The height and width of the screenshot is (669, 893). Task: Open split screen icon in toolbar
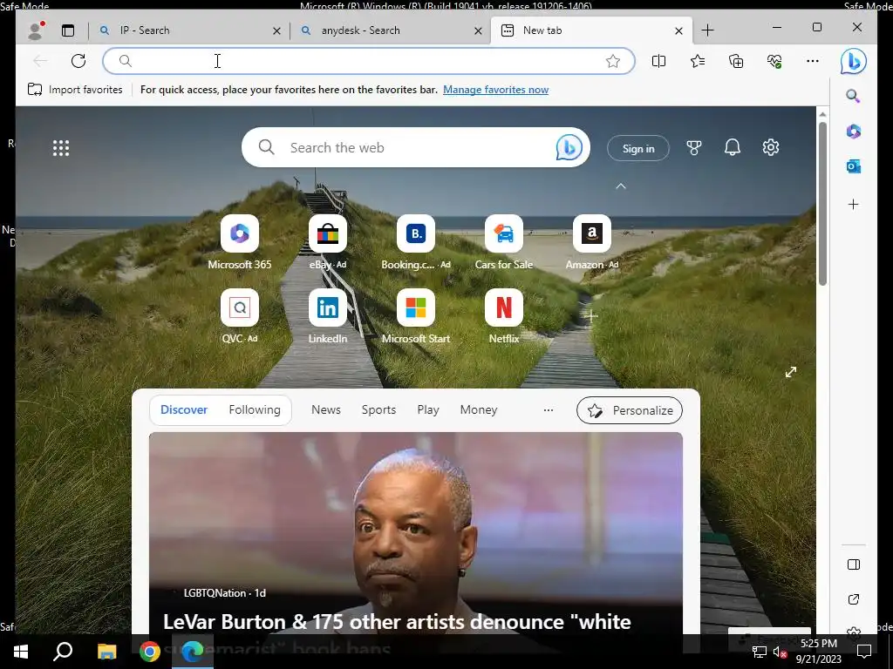click(659, 61)
